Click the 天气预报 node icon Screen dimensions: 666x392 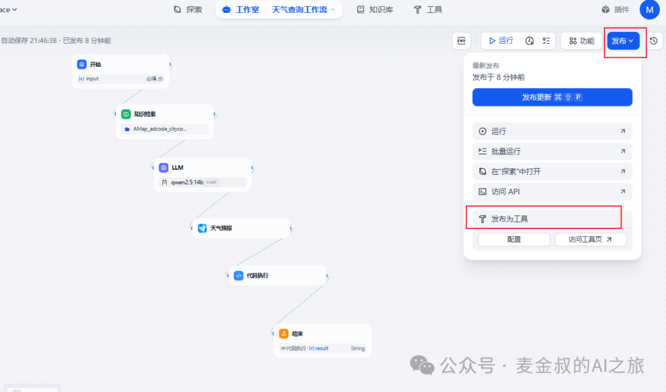click(202, 227)
